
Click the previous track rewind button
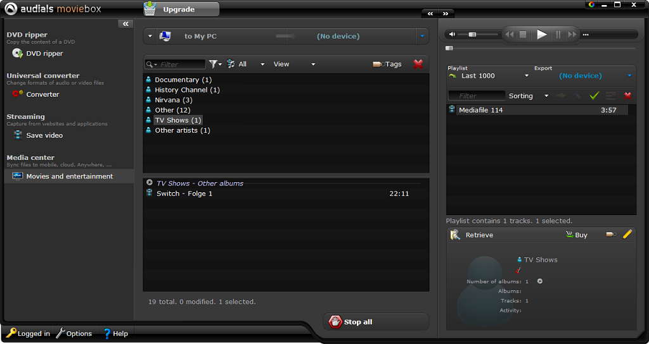(510, 35)
